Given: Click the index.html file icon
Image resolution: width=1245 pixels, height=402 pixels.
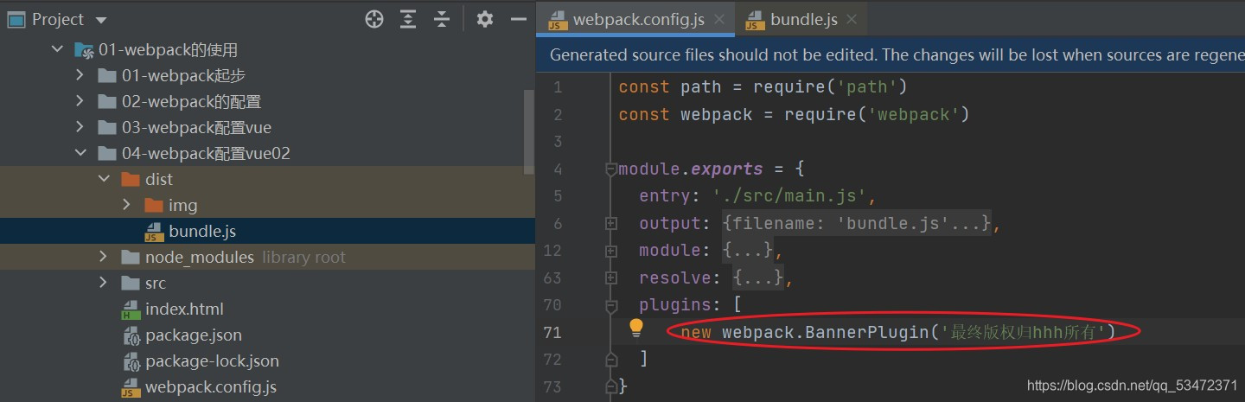Looking at the screenshot, I should pos(131,309).
